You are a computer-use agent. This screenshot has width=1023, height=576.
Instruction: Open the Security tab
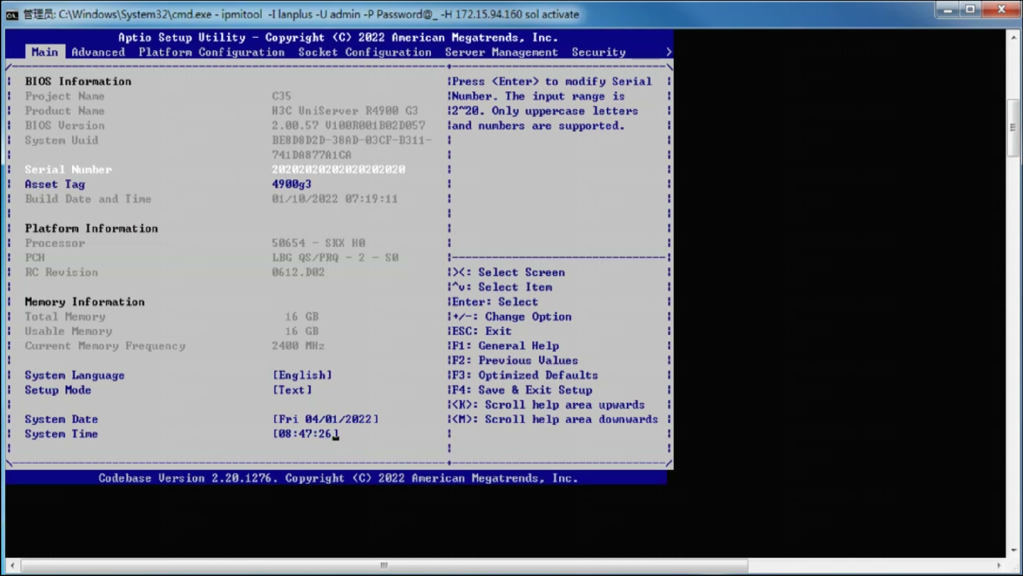(599, 52)
